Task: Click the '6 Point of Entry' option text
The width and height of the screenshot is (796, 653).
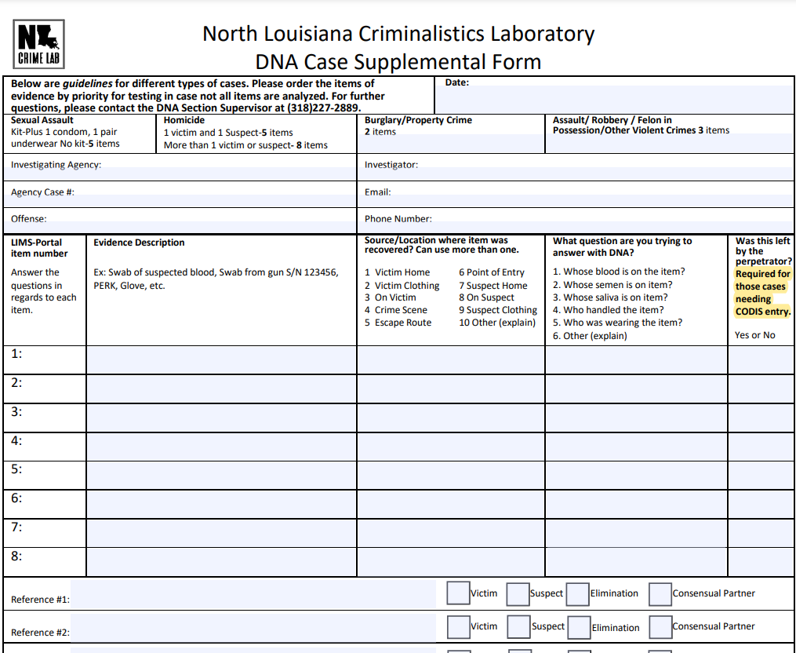Action: (492, 272)
